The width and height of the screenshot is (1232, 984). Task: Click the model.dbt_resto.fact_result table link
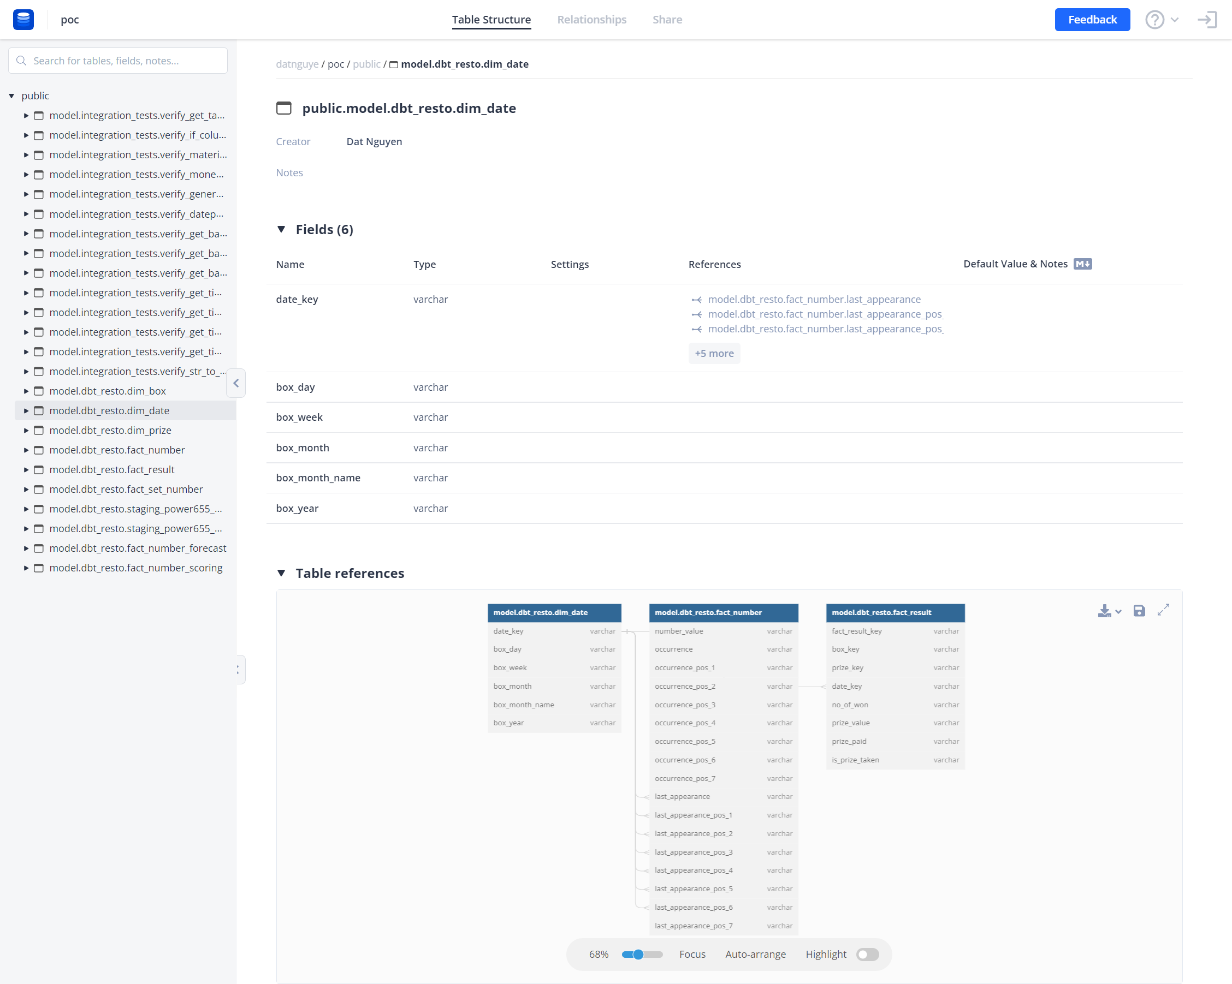[x=112, y=469]
